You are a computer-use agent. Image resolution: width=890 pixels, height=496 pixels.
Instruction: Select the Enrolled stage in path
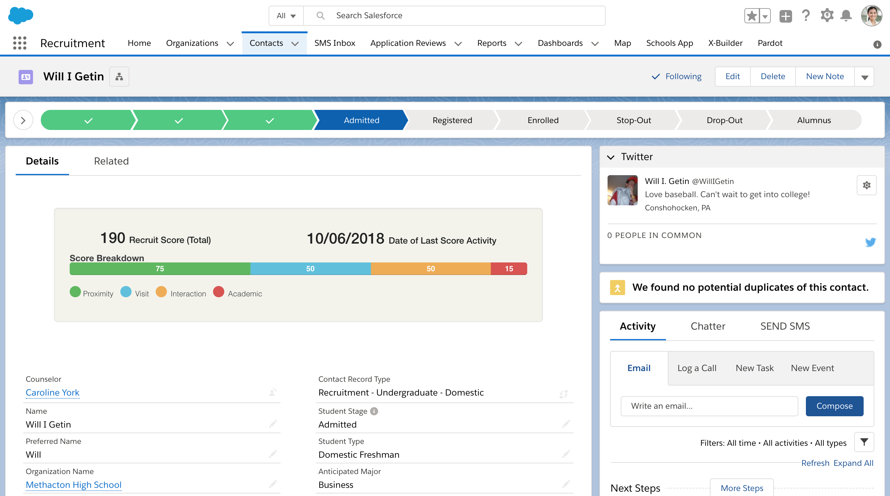pyautogui.click(x=543, y=120)
